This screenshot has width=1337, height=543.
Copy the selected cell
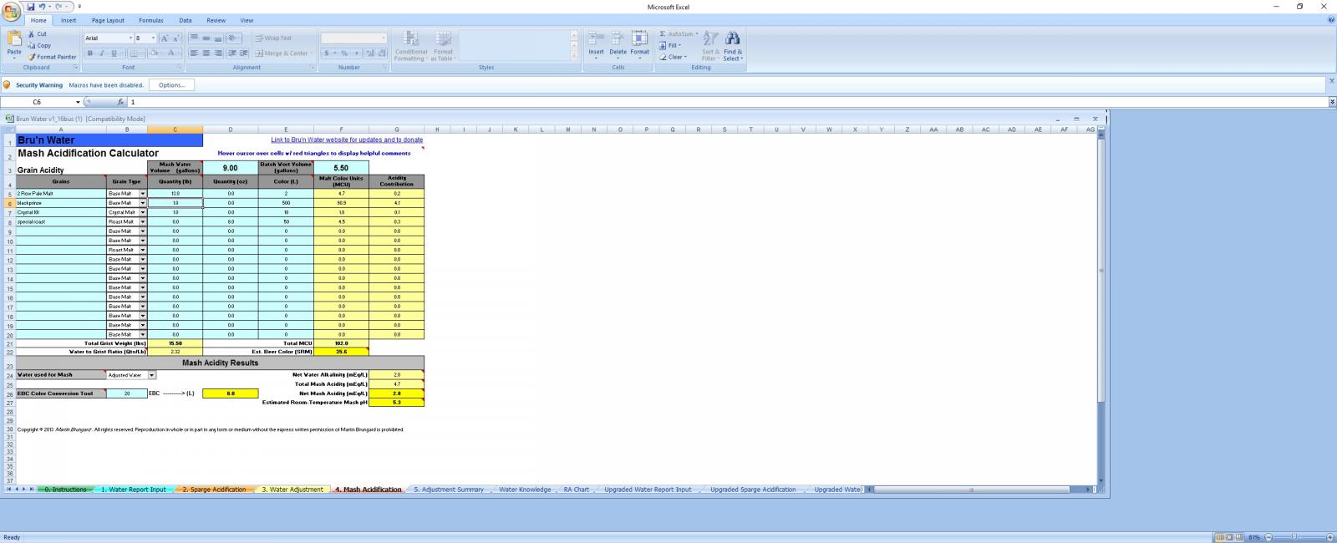(x=39, y=45)
